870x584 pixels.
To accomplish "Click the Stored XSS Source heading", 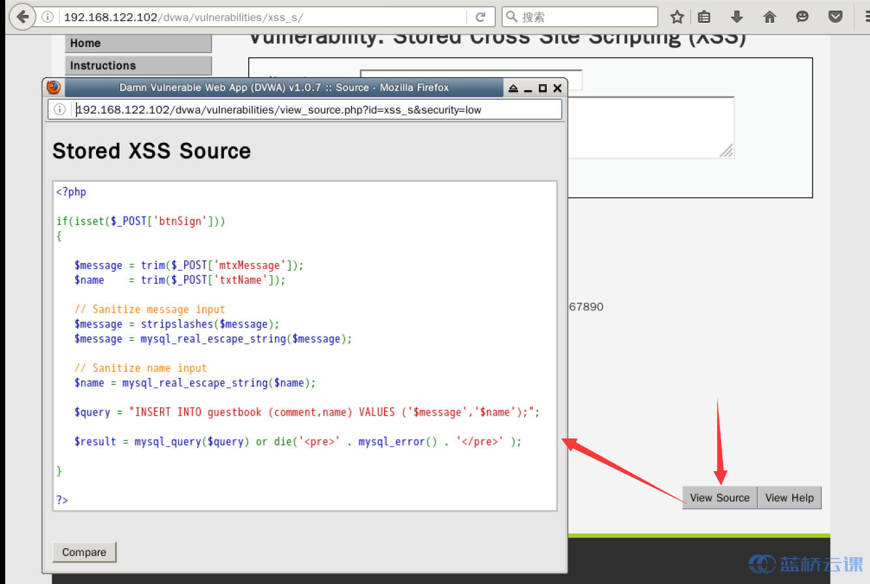I will 152,151.
